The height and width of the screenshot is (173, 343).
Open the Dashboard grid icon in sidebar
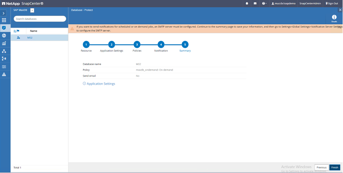(x=4, y=20)
